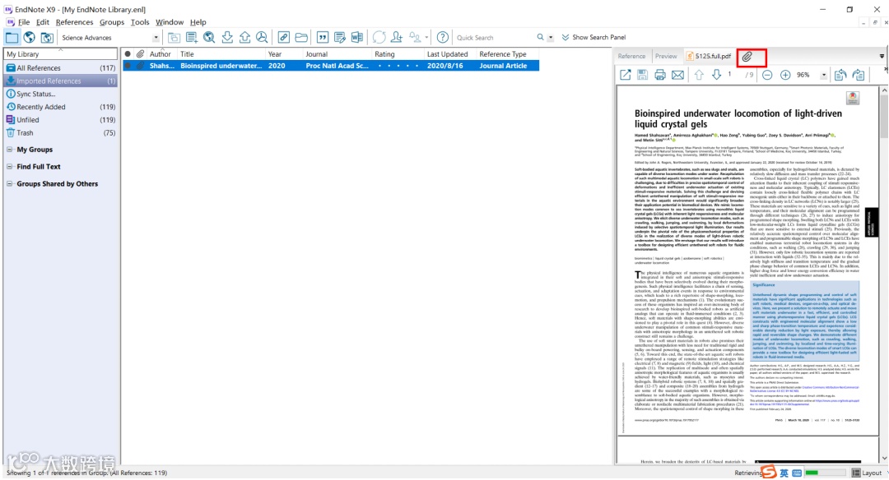The width and height of the screenshot is (889, 480).
Task: Expand Show Search Panel chevron
Action: tap(566, 37)
